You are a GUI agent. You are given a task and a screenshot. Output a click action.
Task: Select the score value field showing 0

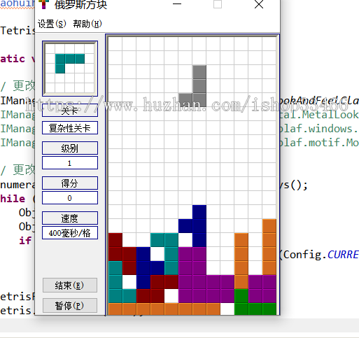click(x=70, y=198)
